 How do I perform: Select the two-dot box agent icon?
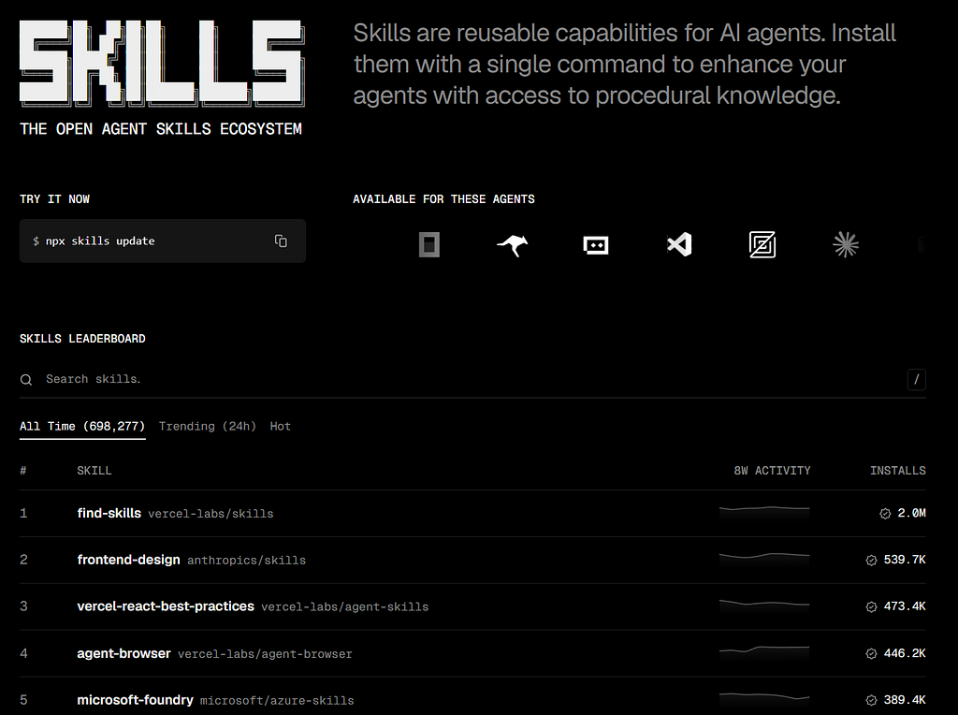[596, 245]
